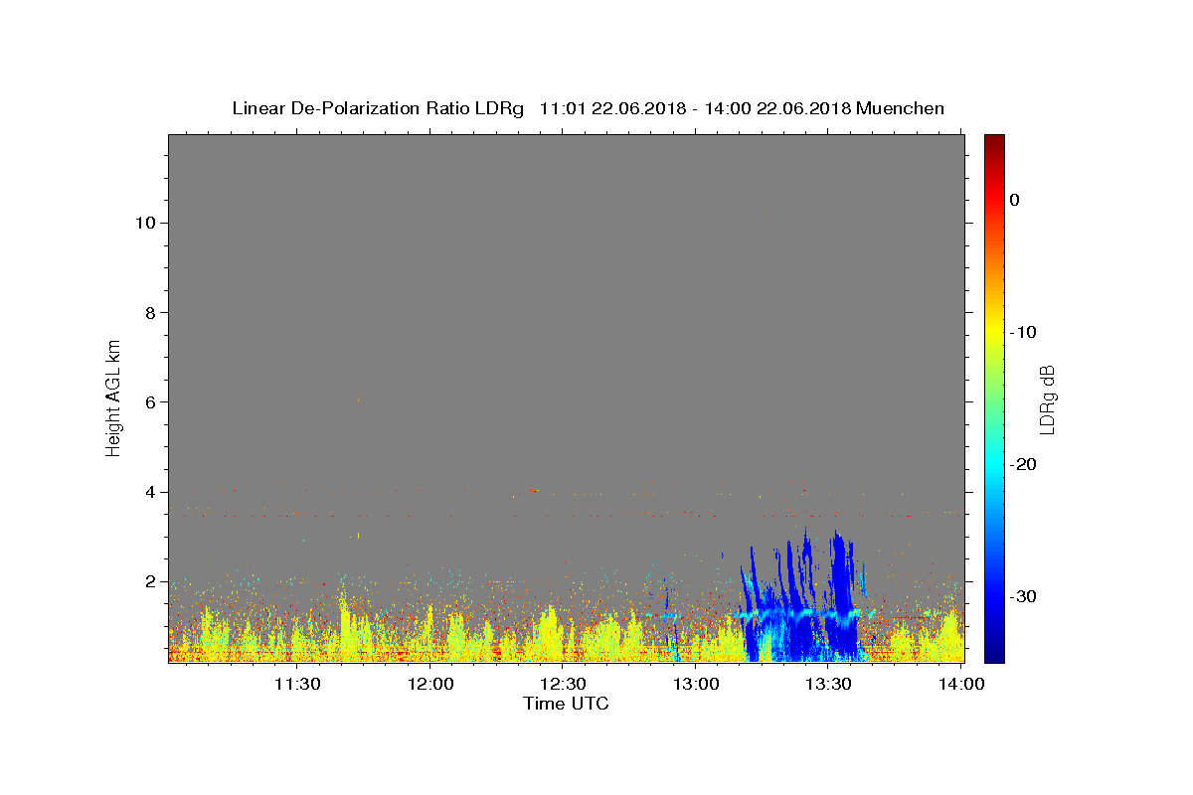Click the 'Muenchen' location text in title
This screenshot has width=1193, height=795.
coord(900,108)
